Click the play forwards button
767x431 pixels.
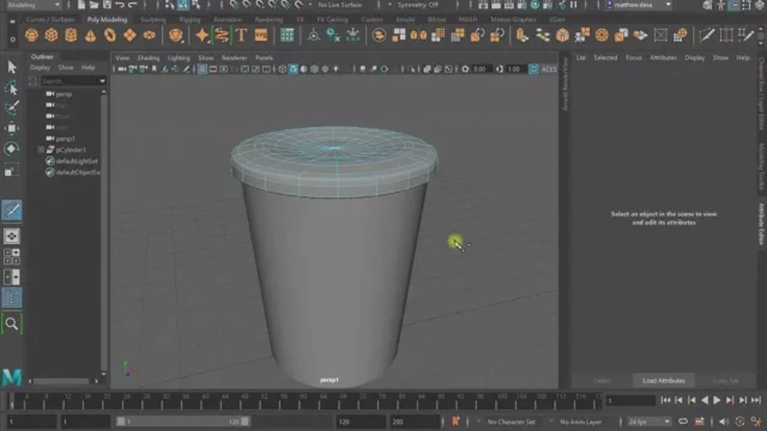point(717,400)
